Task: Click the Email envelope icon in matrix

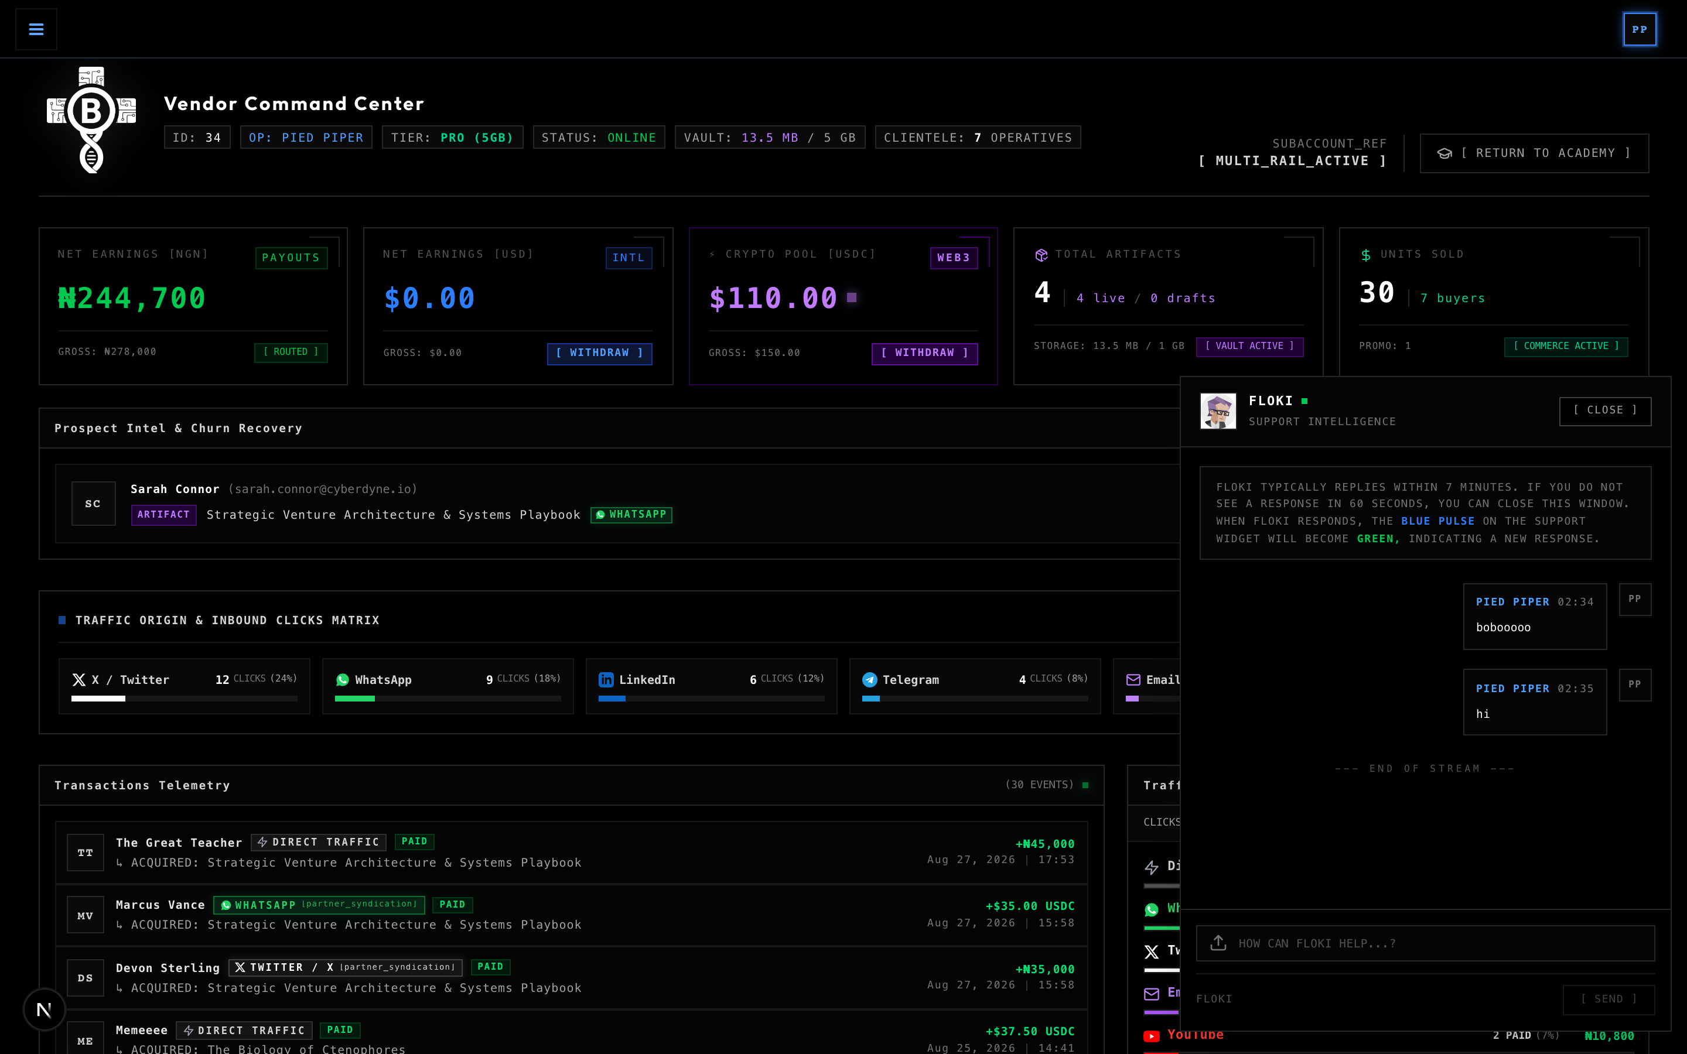Action: [1133, 680]
